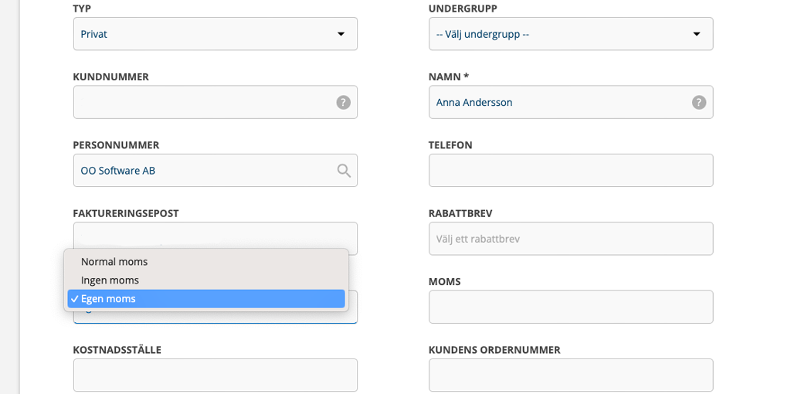Viewport: 791px width, 394px height.
Task: Click the '-- Välj undergrupp --' placeholder text
Action: tap(482, 34)
